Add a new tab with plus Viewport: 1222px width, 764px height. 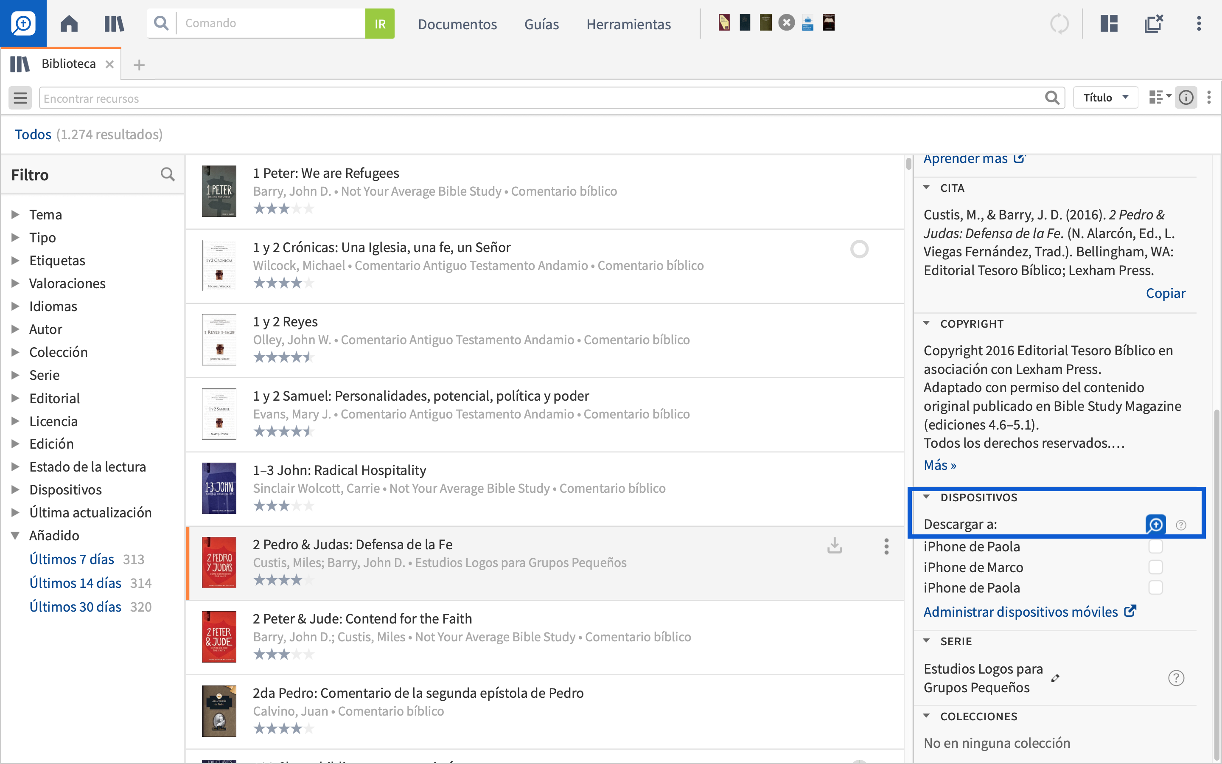139,65
